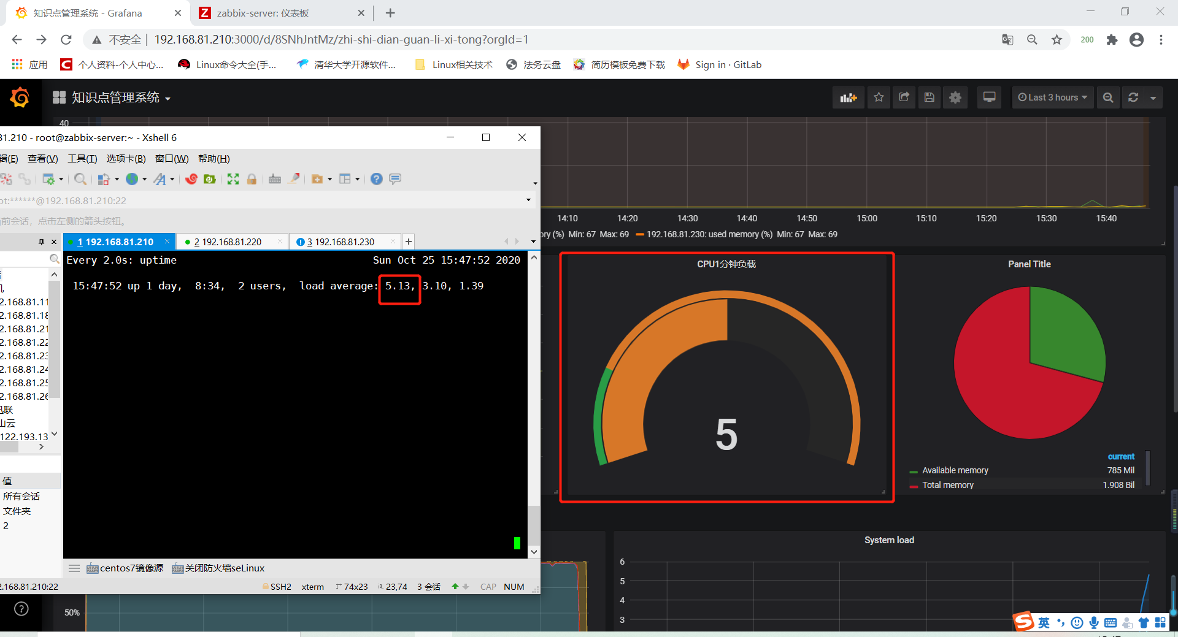Share the dashboard via share icon
This screenshot has height=637, width=1178.
point(903,97)
